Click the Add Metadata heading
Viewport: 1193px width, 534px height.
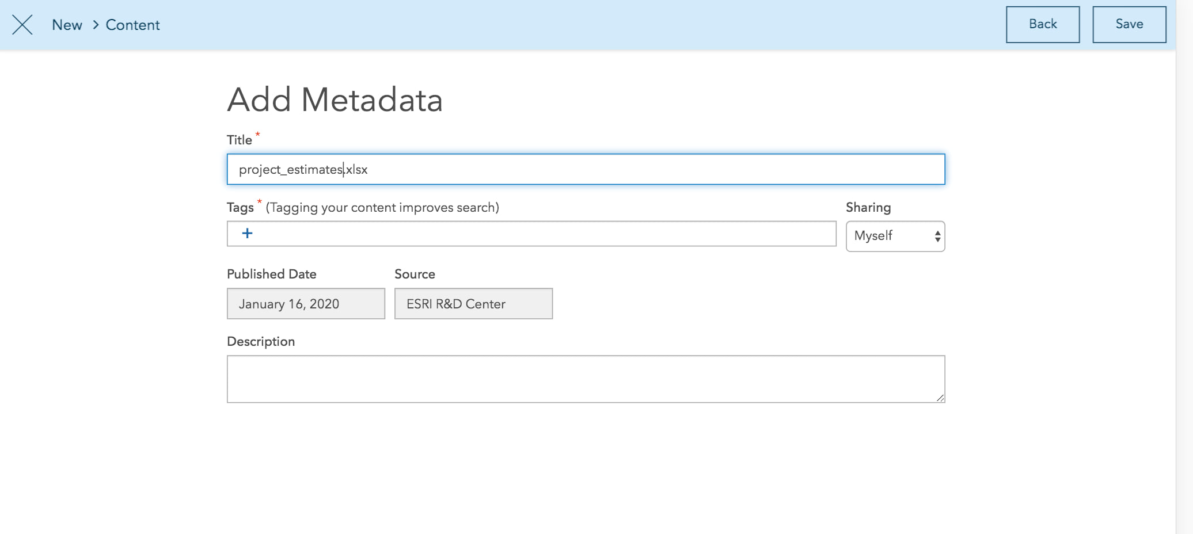pos(335,100)
